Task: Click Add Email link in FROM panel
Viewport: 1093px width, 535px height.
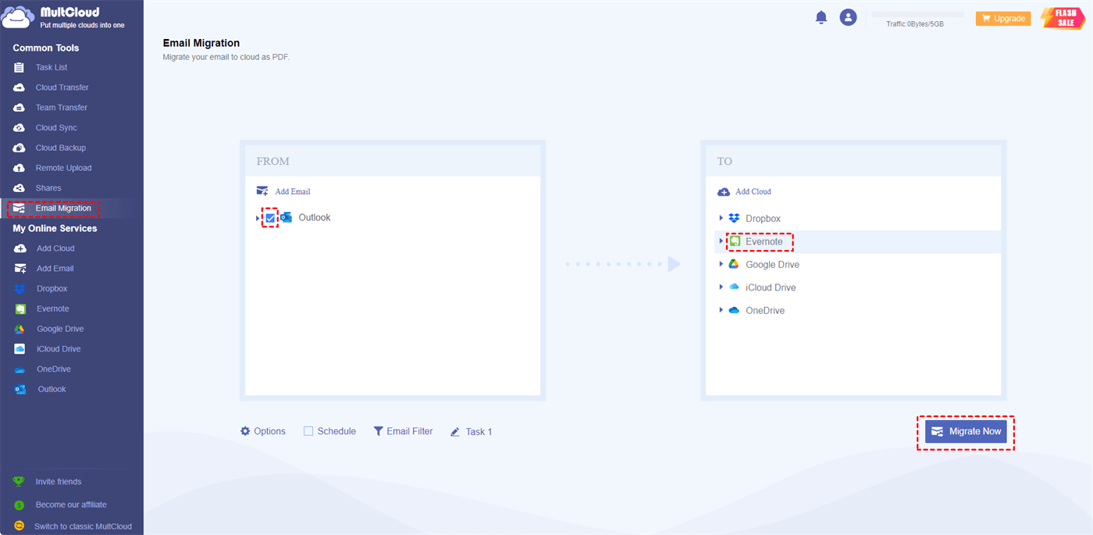Action: pyautogui.click(x=283, y=191)
